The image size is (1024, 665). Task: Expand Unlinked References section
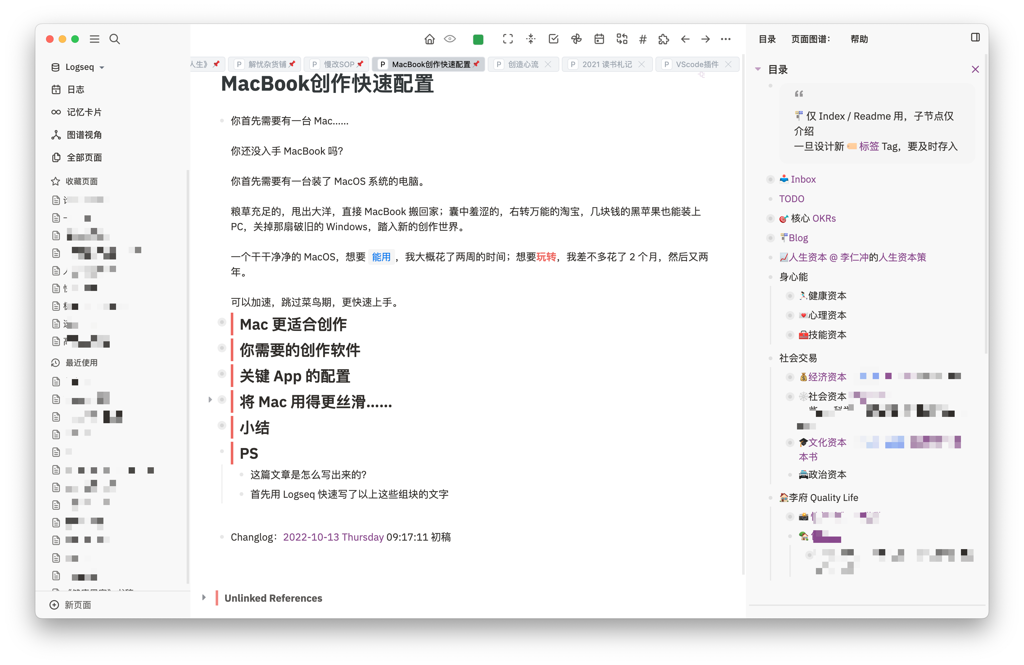pos(204,598)
